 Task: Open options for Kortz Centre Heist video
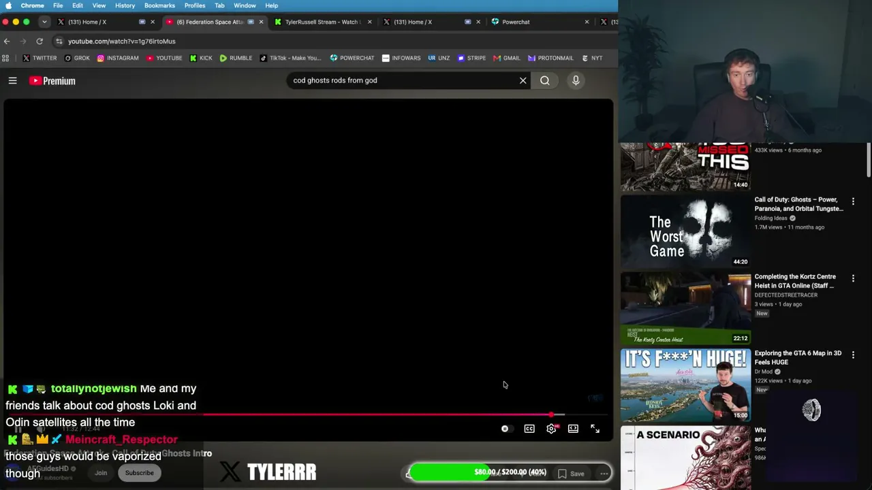tap(853, 278)
